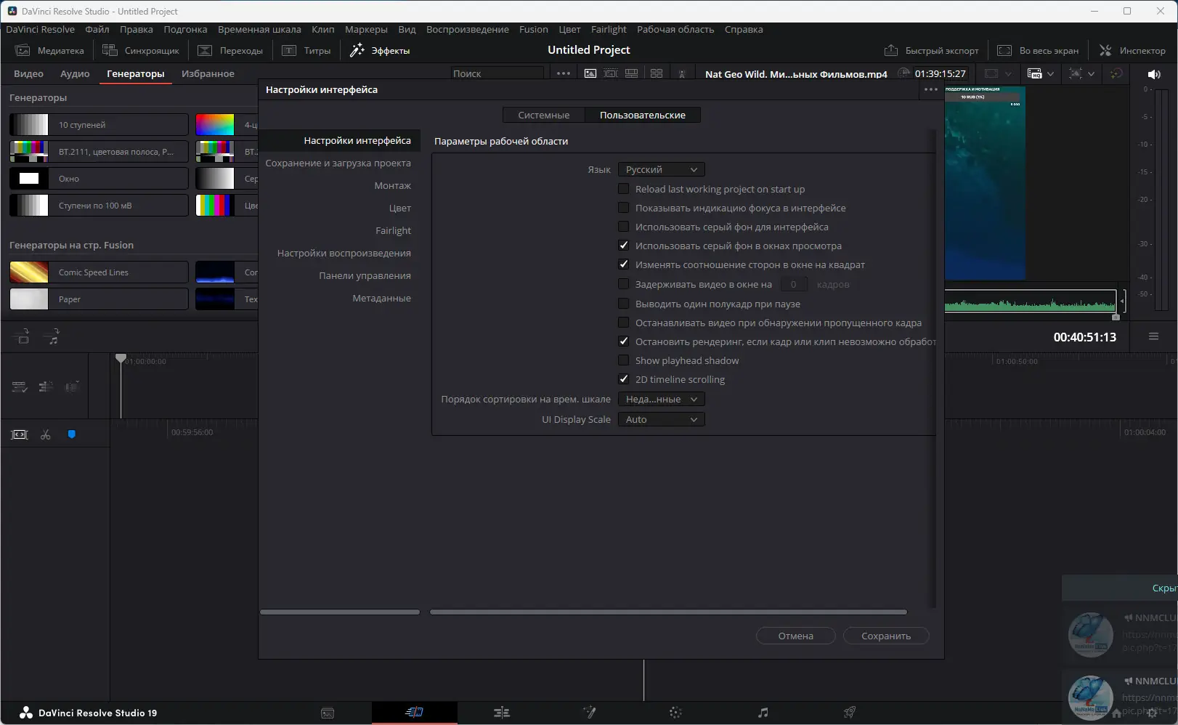Click the Quick Export icon
Image resolution: width=1178 pixels, height=725 pixels.
pyautogui.click(x=891, y=50)
